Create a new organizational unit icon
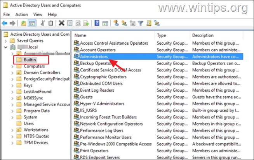The height and width of the screenshot is (160, 254). point(132,23)
